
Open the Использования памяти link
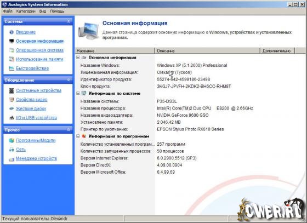tap(39, 59)
